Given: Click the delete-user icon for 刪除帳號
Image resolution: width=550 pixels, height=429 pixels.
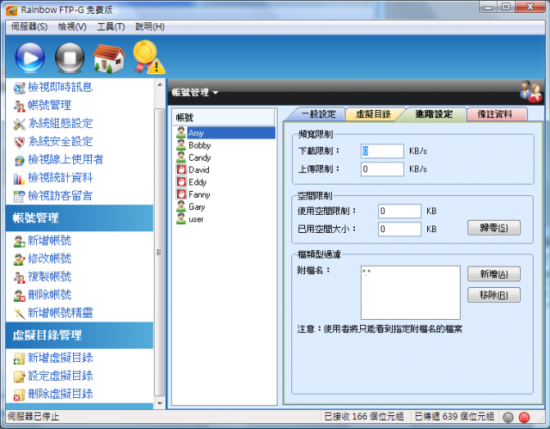Looking at the screenshot, I should (19, 296).
